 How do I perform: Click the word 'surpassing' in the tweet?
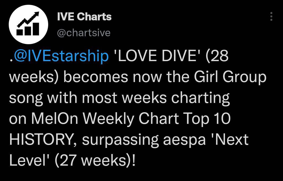[x=120, y=140]
